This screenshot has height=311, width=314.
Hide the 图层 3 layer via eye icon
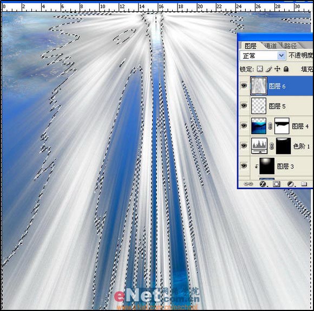244,166
